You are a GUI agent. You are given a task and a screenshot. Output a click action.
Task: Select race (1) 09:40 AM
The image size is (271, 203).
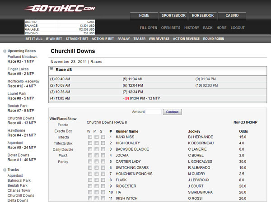[x=60, y=79]
